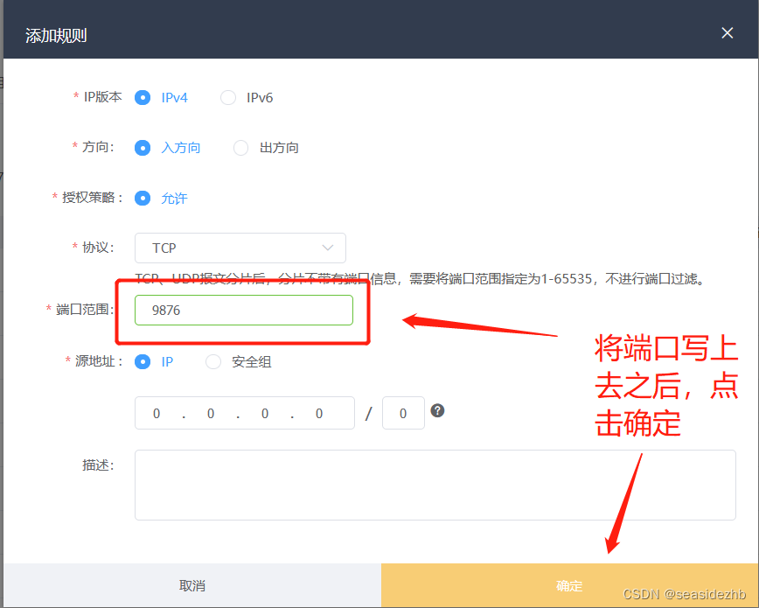The width and height of the screenshot is (759, 608).
Task: Expand the protocol selector chevron arrow
Action: [328, 248]
